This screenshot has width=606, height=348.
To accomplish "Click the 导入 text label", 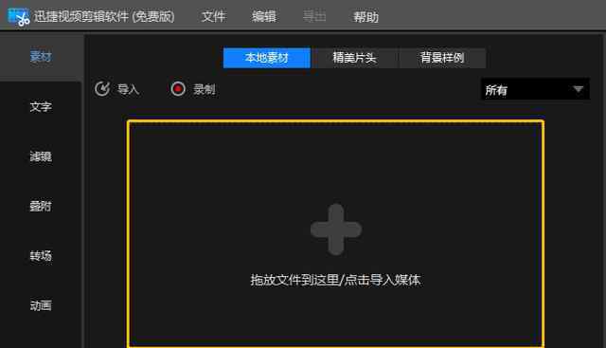I will 129,90.
